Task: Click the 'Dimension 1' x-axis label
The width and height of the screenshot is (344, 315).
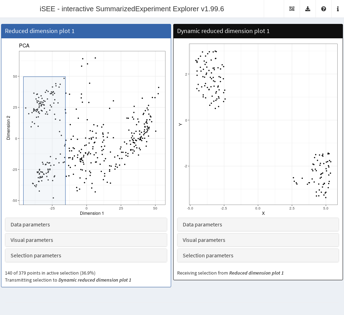Action: [x=92, y=213]
